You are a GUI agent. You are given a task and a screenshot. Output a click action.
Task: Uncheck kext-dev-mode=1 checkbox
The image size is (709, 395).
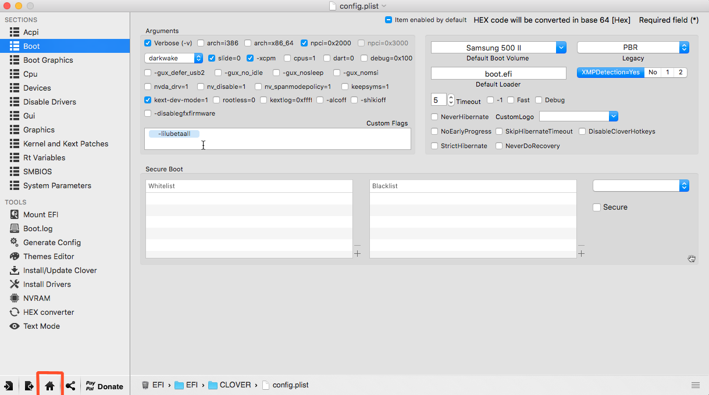[148, 100]
